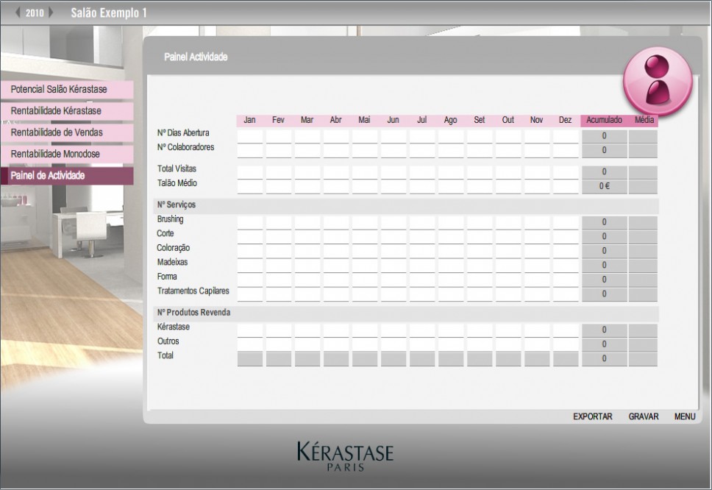The height and width of the screenshot is (490, 712).
Task: Click the Jul column header
Action: 422,120
